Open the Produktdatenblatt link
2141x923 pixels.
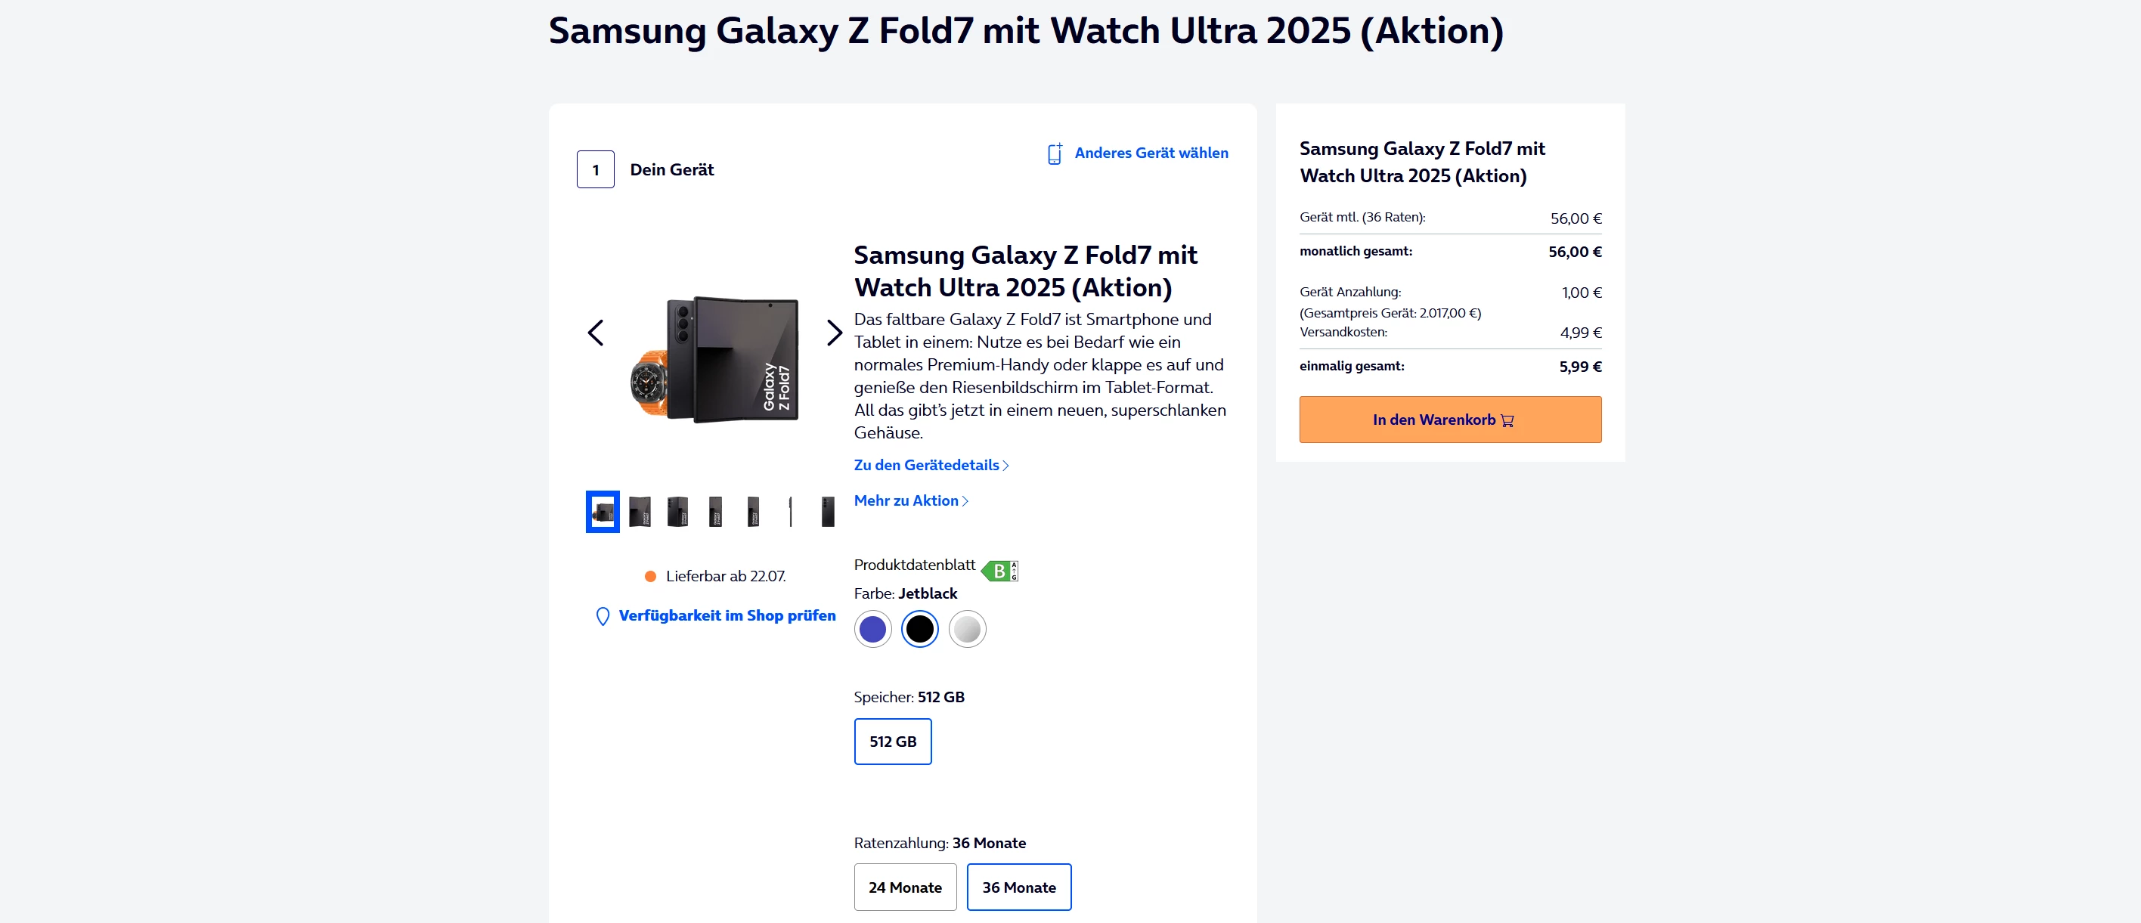[914, 565]
